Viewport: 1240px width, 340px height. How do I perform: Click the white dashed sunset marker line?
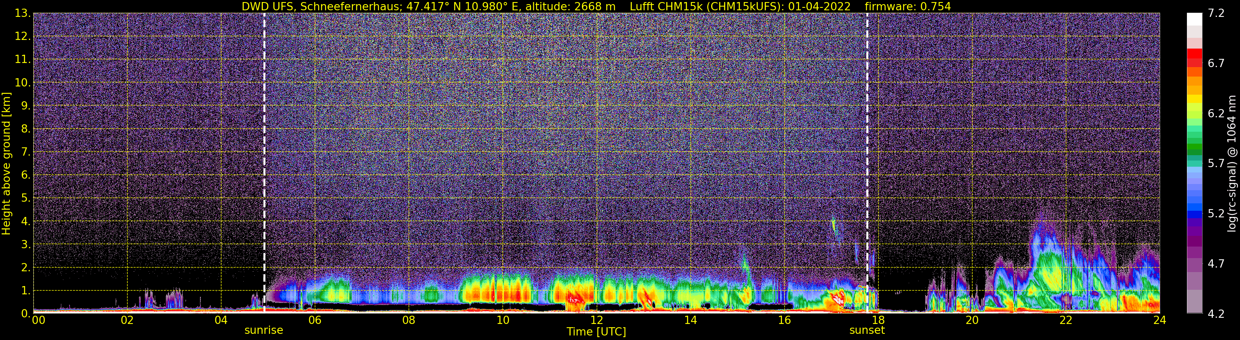pyautogui.click(x=868, y=163)
